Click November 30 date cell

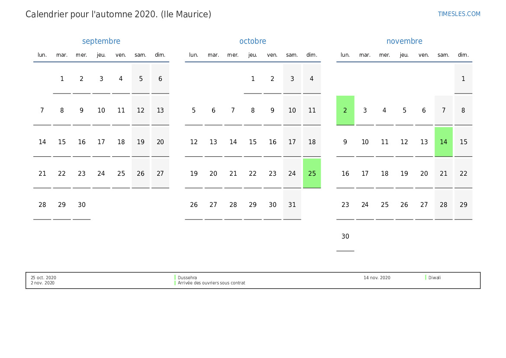pos(345,236)
